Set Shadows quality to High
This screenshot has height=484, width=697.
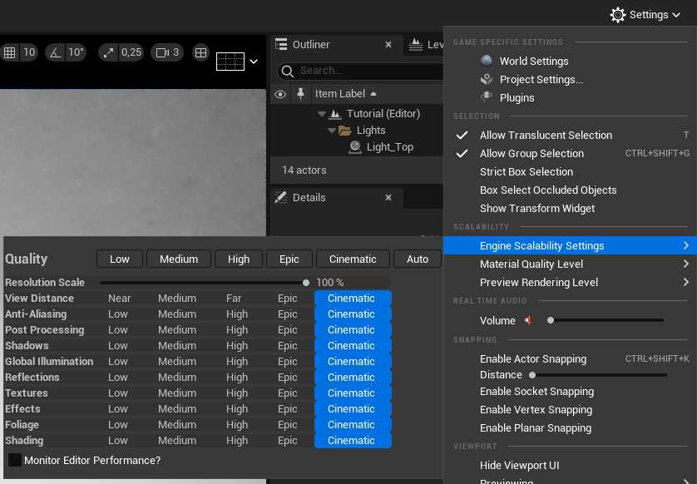[x=237, y=346]
